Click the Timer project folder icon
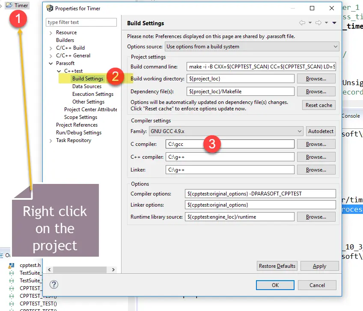Screen dimensions: 363x311 (x=9, y=5)
